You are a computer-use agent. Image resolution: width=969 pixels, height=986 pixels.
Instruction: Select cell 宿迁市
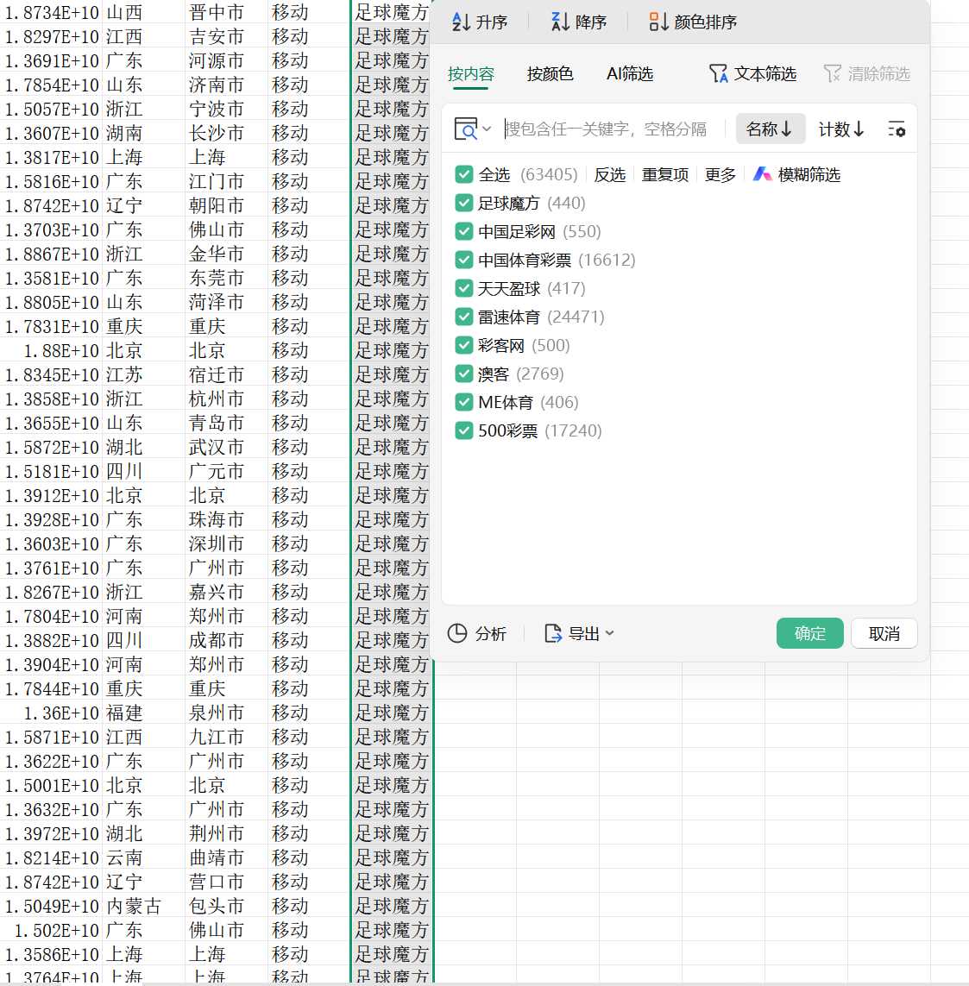click(226, 374)
